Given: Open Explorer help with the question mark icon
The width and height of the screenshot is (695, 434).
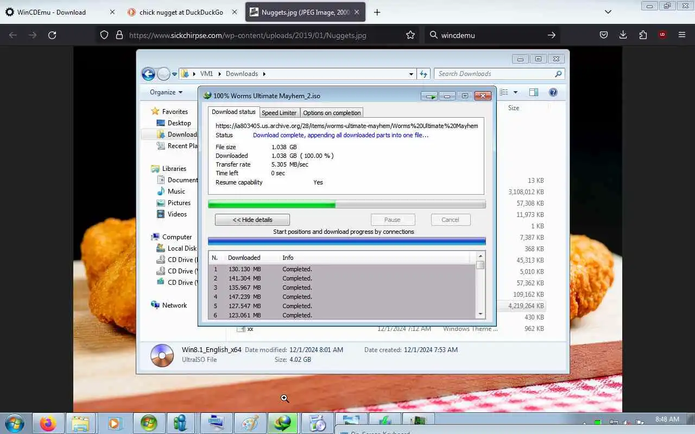Looking at the screenshot, I should 553,92.
